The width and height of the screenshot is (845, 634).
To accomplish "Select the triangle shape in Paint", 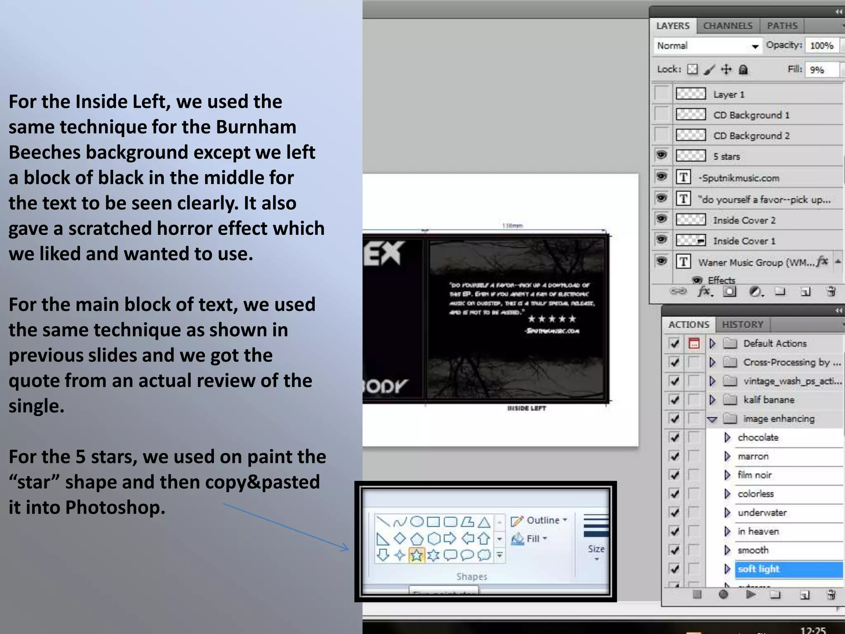I will click(484, 522).
